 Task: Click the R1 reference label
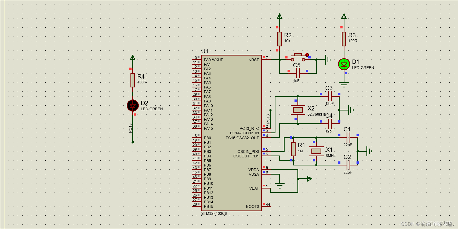pyautogui.click(x=301, y=145)
